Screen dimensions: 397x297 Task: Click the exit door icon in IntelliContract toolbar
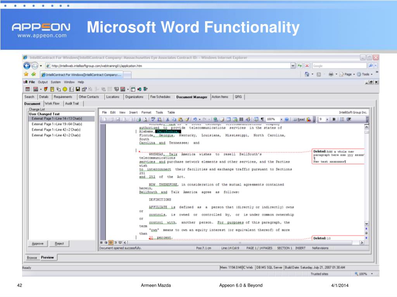pos(146,89)
